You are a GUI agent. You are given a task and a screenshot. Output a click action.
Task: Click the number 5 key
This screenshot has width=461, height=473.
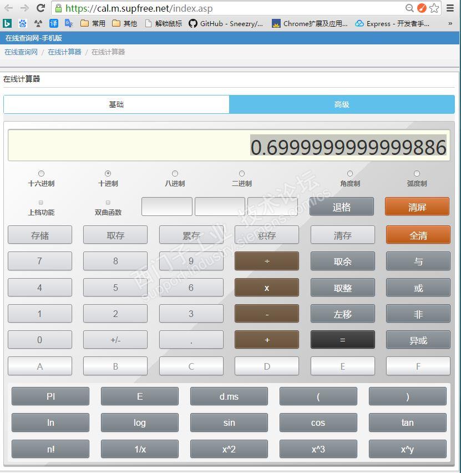[x=115, y=288]
